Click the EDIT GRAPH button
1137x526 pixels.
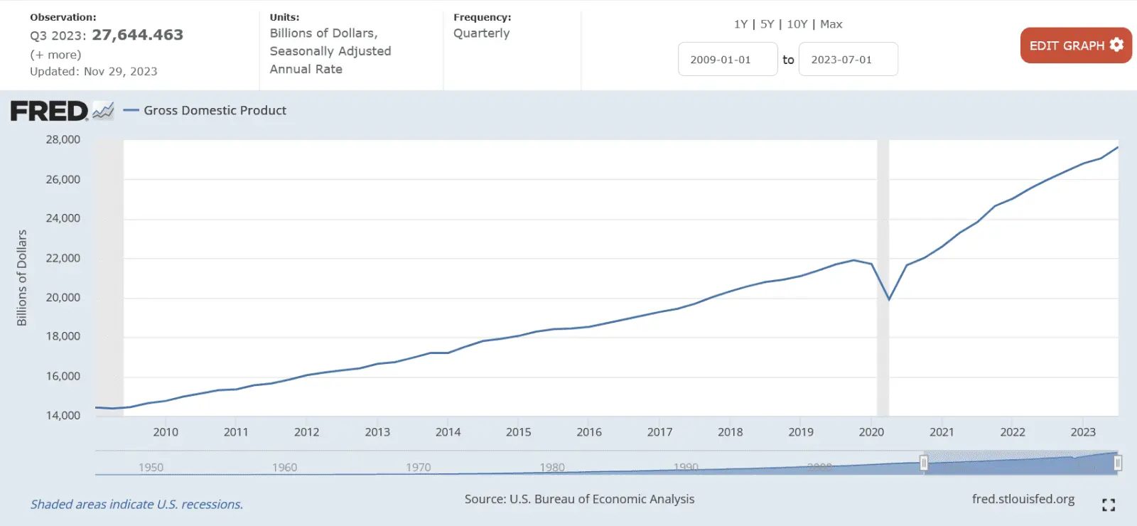pyautogui.click(x=1067, y=45)
